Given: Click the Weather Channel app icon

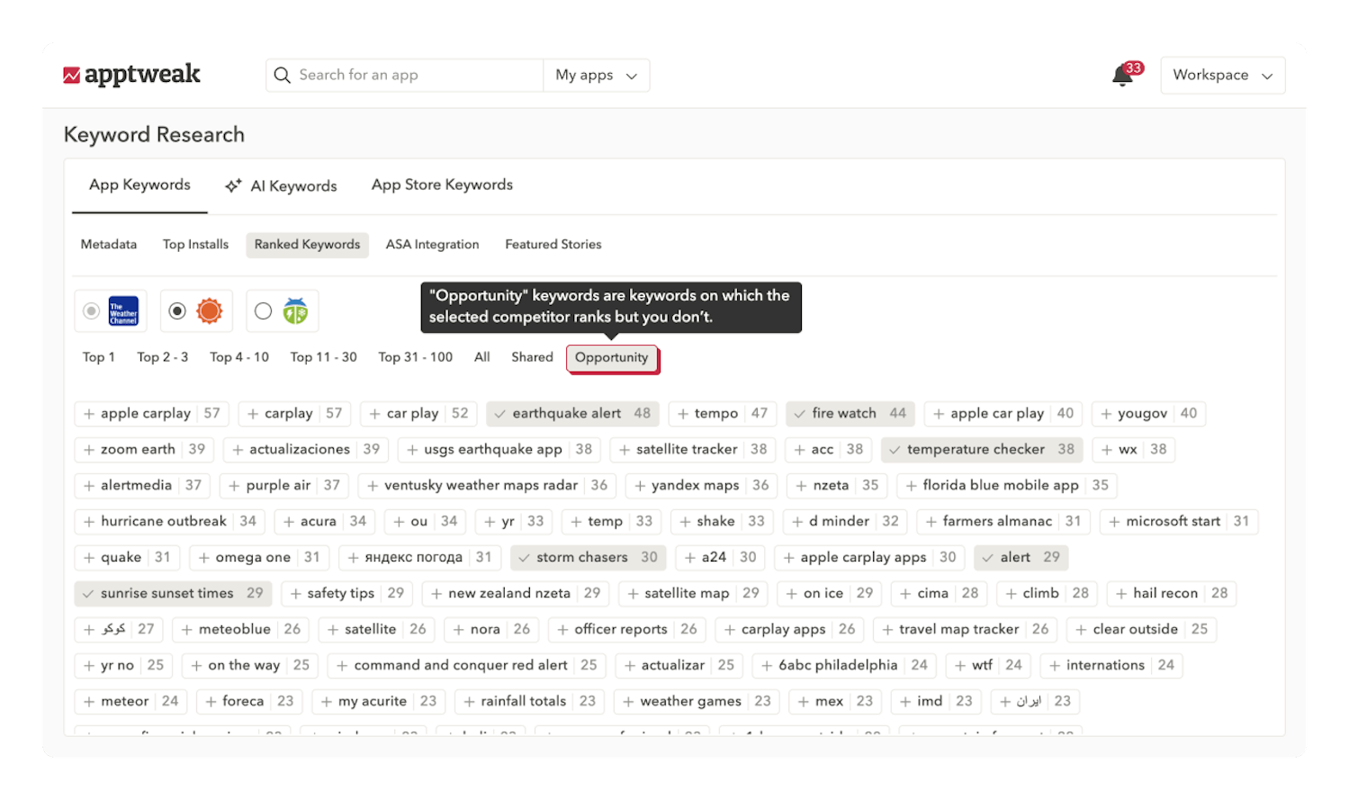Looking at the screenshot, I should (x=121, y=310).
